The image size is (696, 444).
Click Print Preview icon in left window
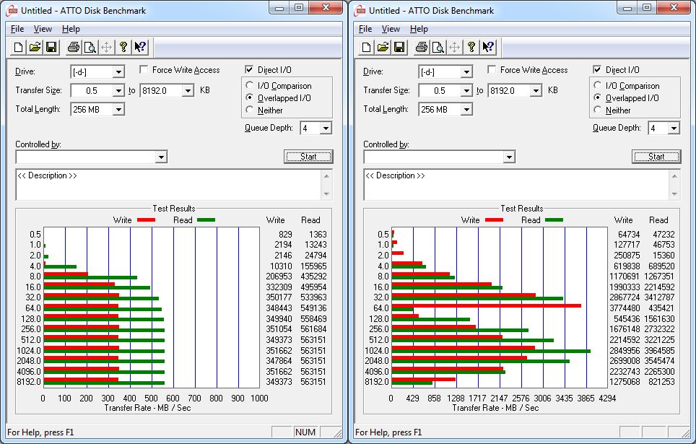pyautogui.click(x=90, y=47)
